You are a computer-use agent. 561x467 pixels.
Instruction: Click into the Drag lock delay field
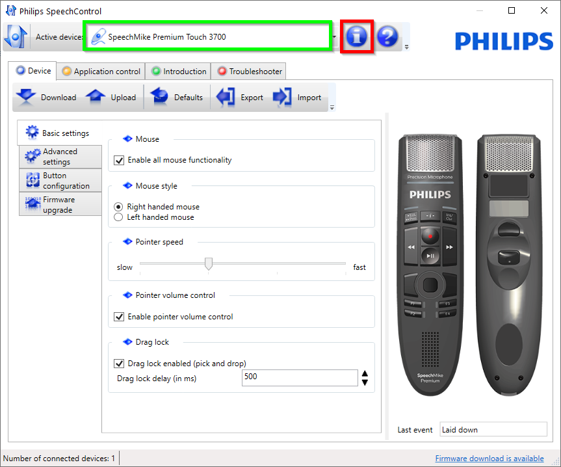tap(300, 378)
